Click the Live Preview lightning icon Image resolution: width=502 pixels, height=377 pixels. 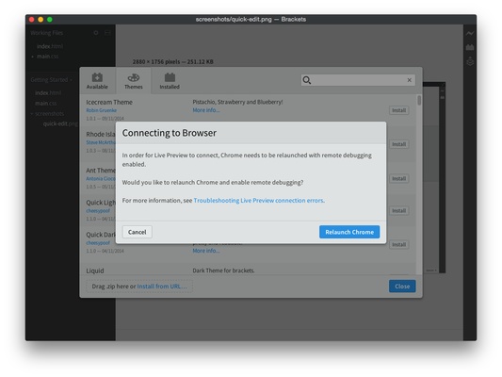click(470, 33)
